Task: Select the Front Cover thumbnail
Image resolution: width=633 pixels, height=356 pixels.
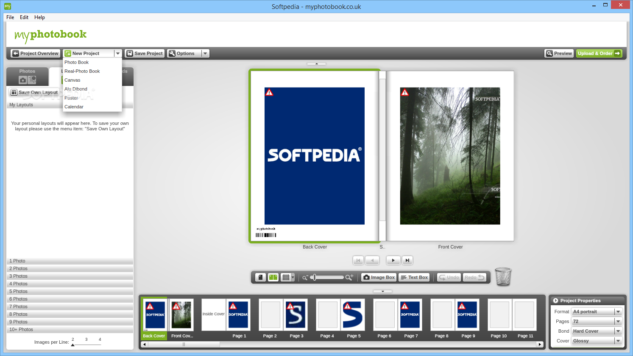Action: coord(181,315)
